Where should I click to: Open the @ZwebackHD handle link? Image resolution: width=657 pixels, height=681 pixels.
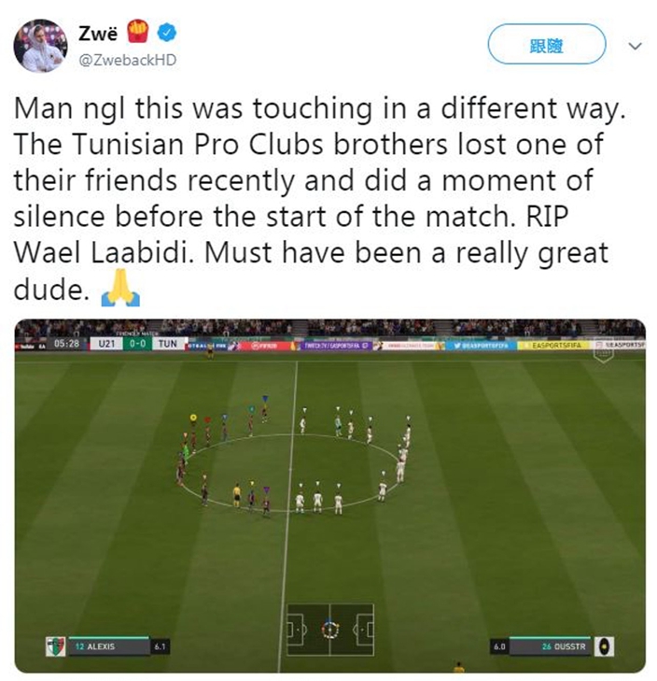point(128,60)
